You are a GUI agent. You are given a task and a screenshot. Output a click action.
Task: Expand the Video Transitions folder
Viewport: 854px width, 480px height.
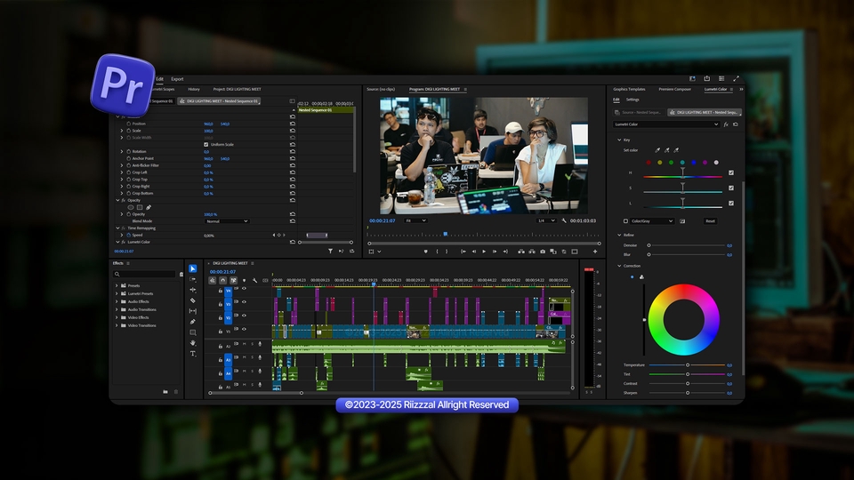[x=117, y=325]
